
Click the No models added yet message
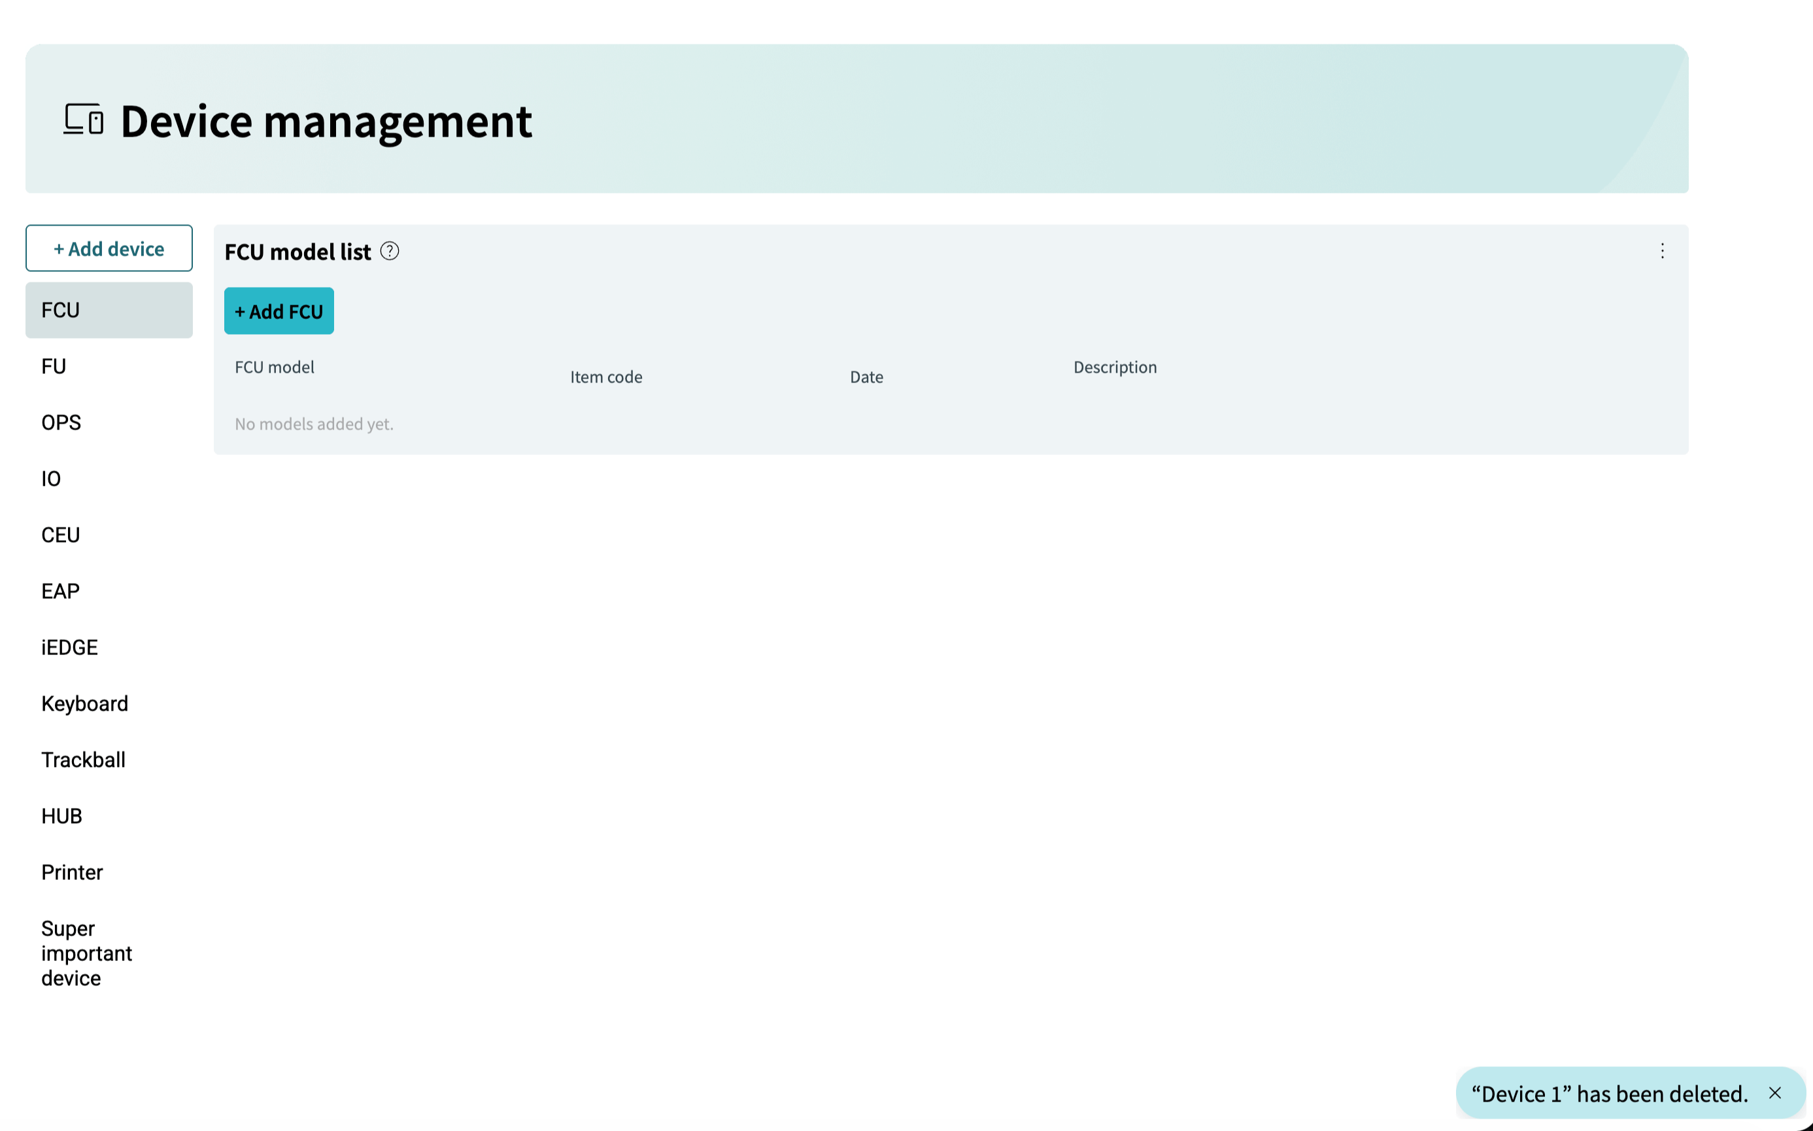[314, 424]
